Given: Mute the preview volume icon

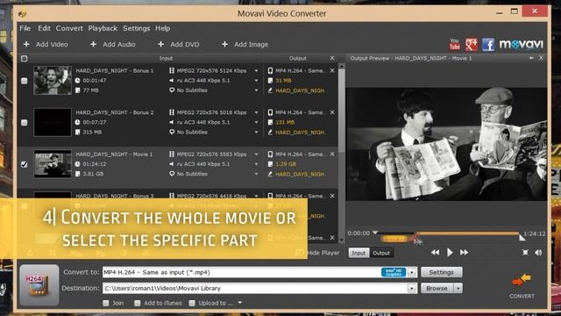Looking at the screenshot, I should click(538, 253).
